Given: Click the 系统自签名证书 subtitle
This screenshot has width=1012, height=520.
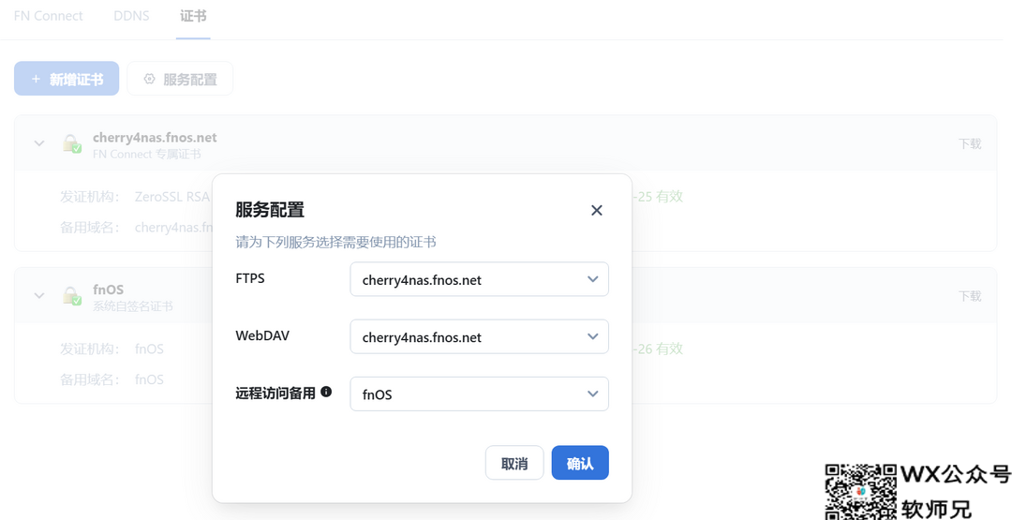Looking at the screenshot, I should [133, 306].
